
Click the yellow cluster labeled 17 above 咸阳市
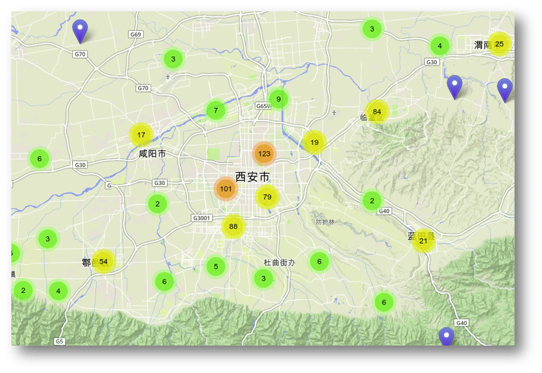tap(141, 135)
